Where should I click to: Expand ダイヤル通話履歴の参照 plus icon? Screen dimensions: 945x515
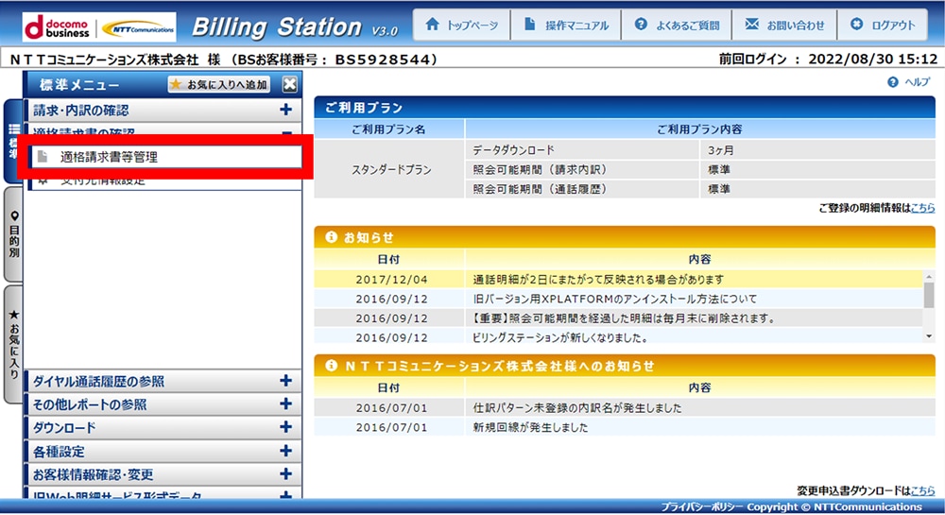285,381
